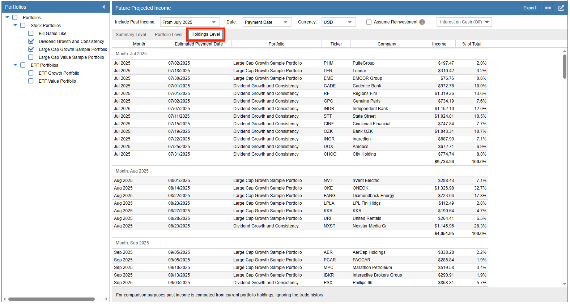Toggle the top-level Portfolios checkbox

[x=15, y=17]
